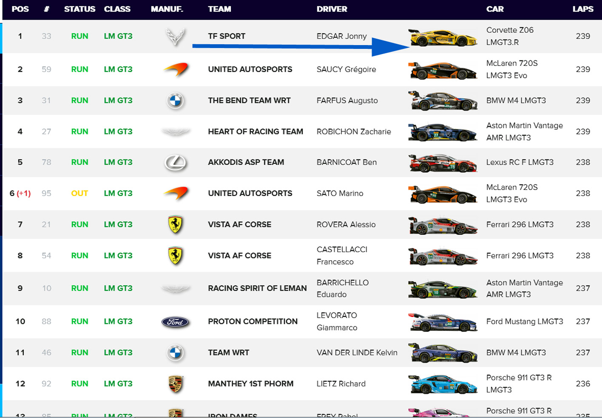Select team PROTON COMPETITION
Image resolution: width=602 pixels, height=418 pixels.
[253, 321]
